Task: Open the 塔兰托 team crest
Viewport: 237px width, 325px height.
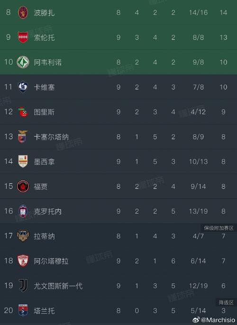Action: (x=23, y=310)
